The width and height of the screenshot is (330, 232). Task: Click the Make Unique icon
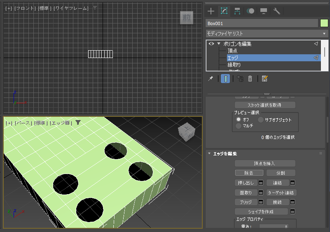pyautogui.click(x=240, y=79)
